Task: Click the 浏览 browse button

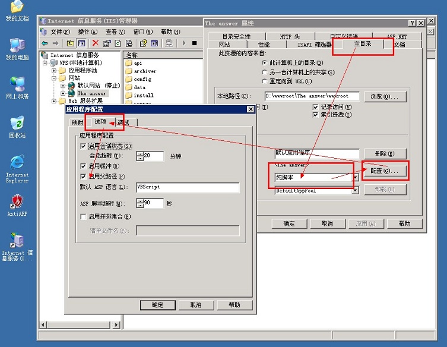Action: [x=385, y=96]
